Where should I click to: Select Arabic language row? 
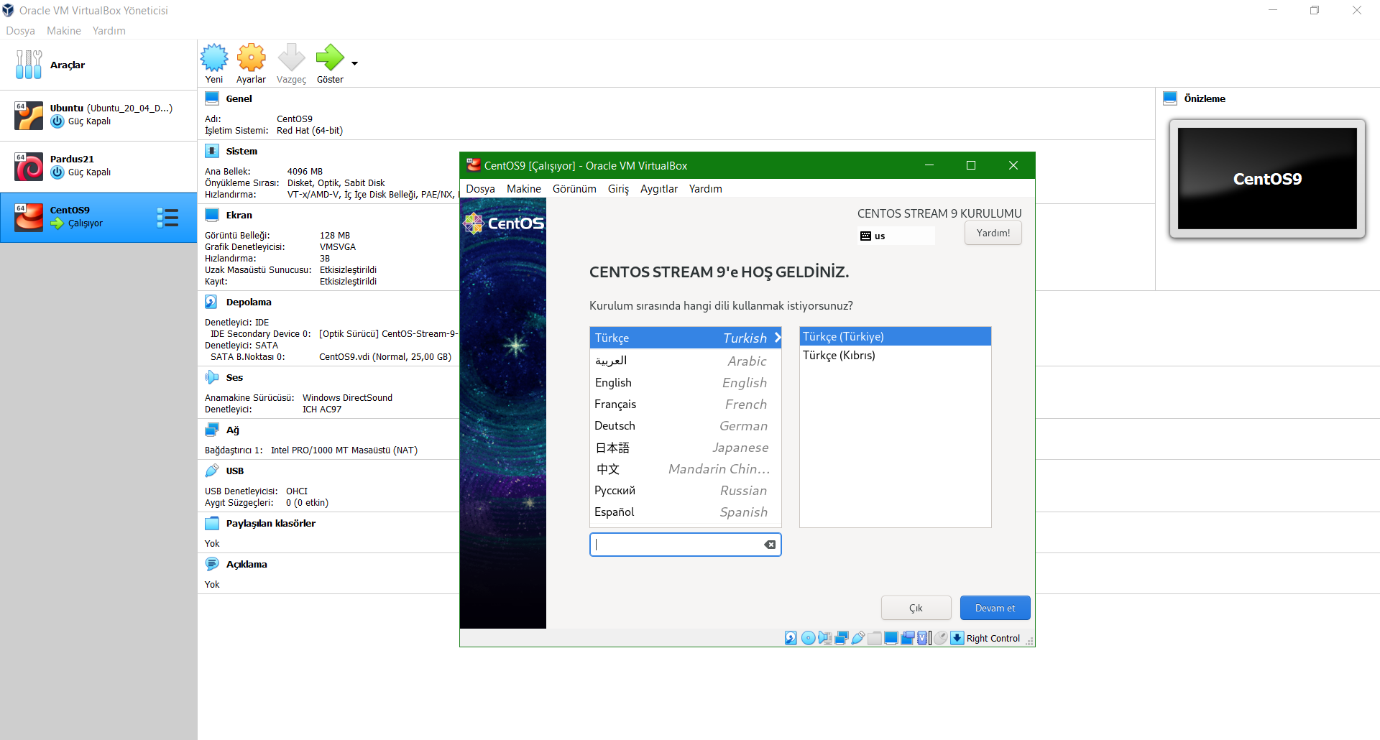pyautogui.click(x=686, y=361)
